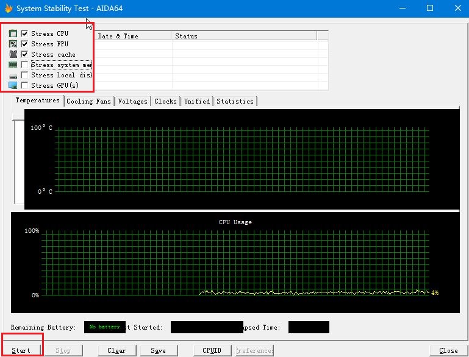Viewport: 469px width, 357px height.
Task: Click the 0° C temperature axis label
Action: click(x=45, y=191)
